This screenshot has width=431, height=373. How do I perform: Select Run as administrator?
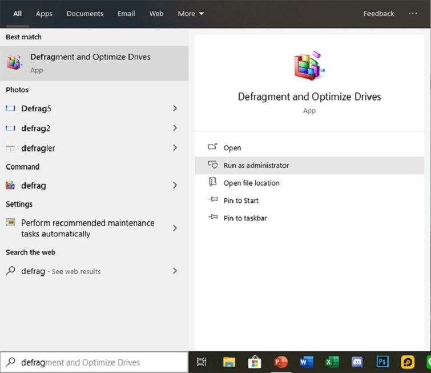(x=256, y=166)
